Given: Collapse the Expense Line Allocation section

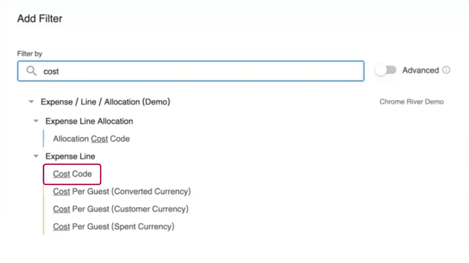Looking at the screenshot, I should [36, 121].
